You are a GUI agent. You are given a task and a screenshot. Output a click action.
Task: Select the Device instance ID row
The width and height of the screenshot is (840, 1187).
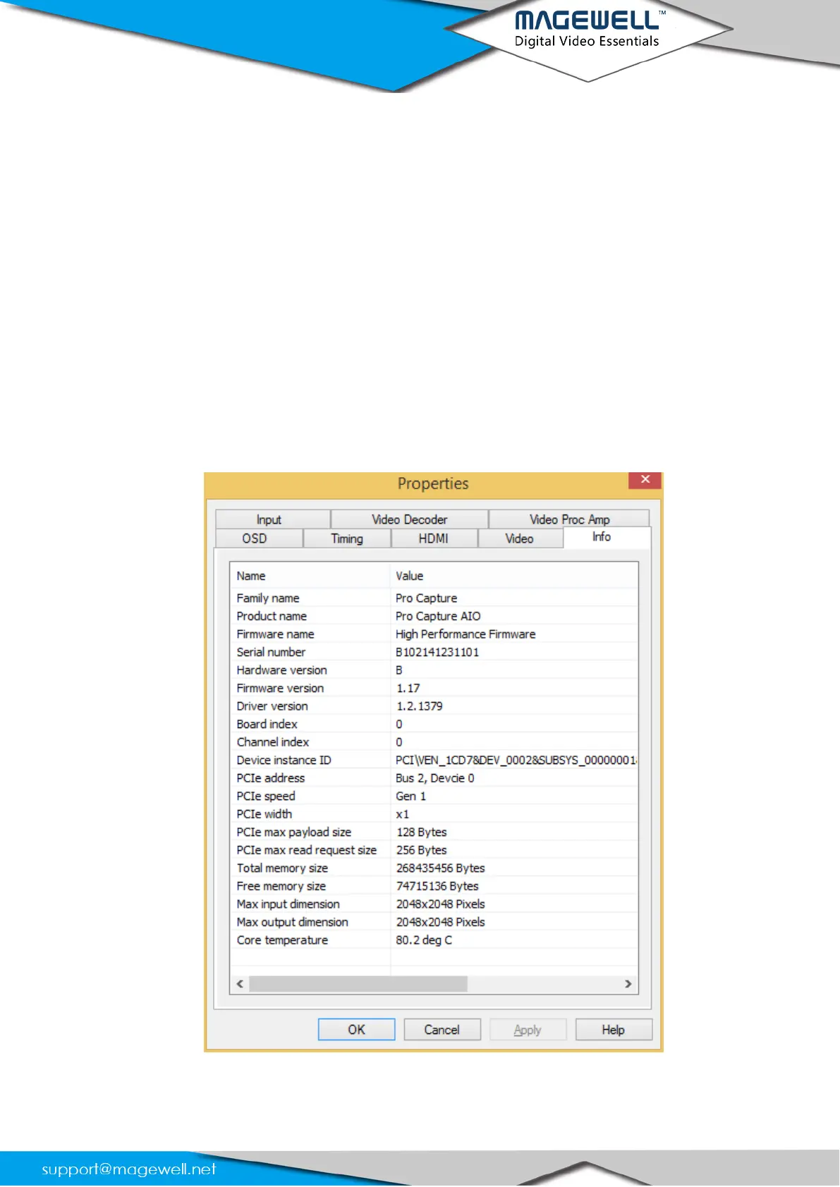434,760
